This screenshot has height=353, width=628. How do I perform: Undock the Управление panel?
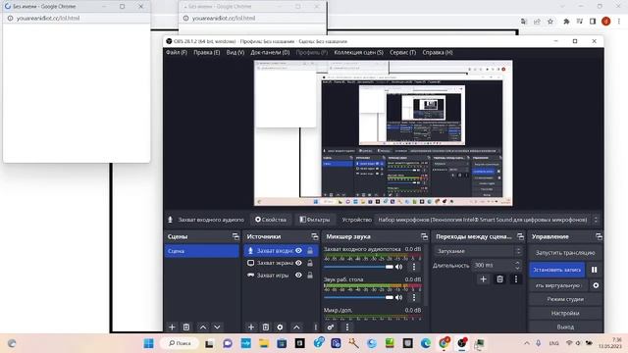click(599, 236)
